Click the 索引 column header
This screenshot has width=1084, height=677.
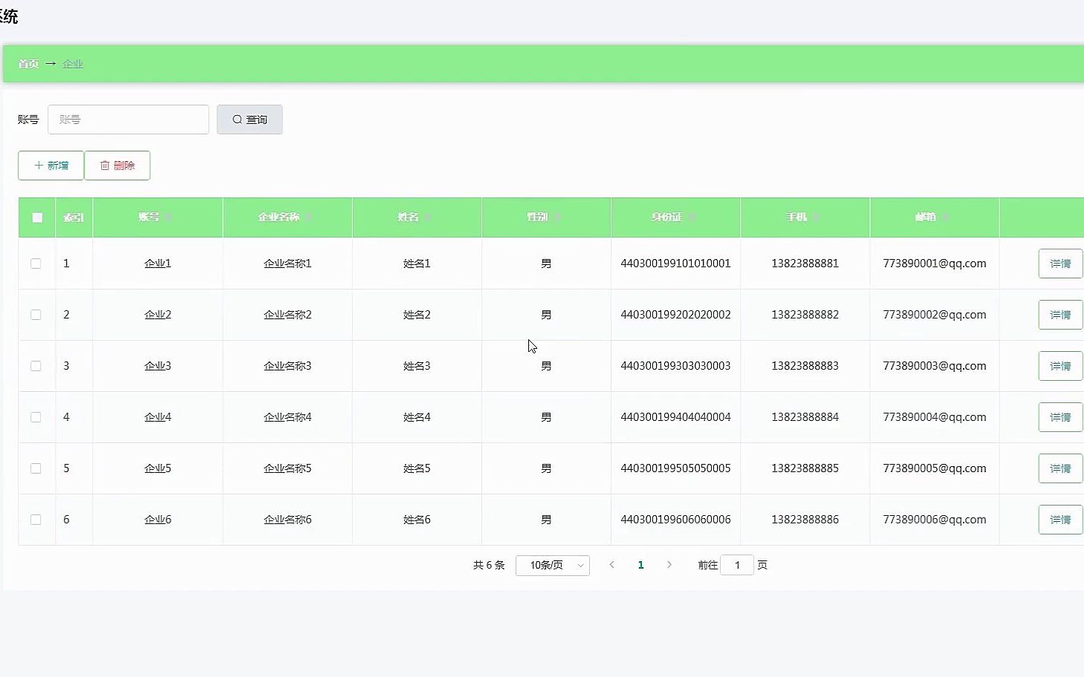coord(74,218)
